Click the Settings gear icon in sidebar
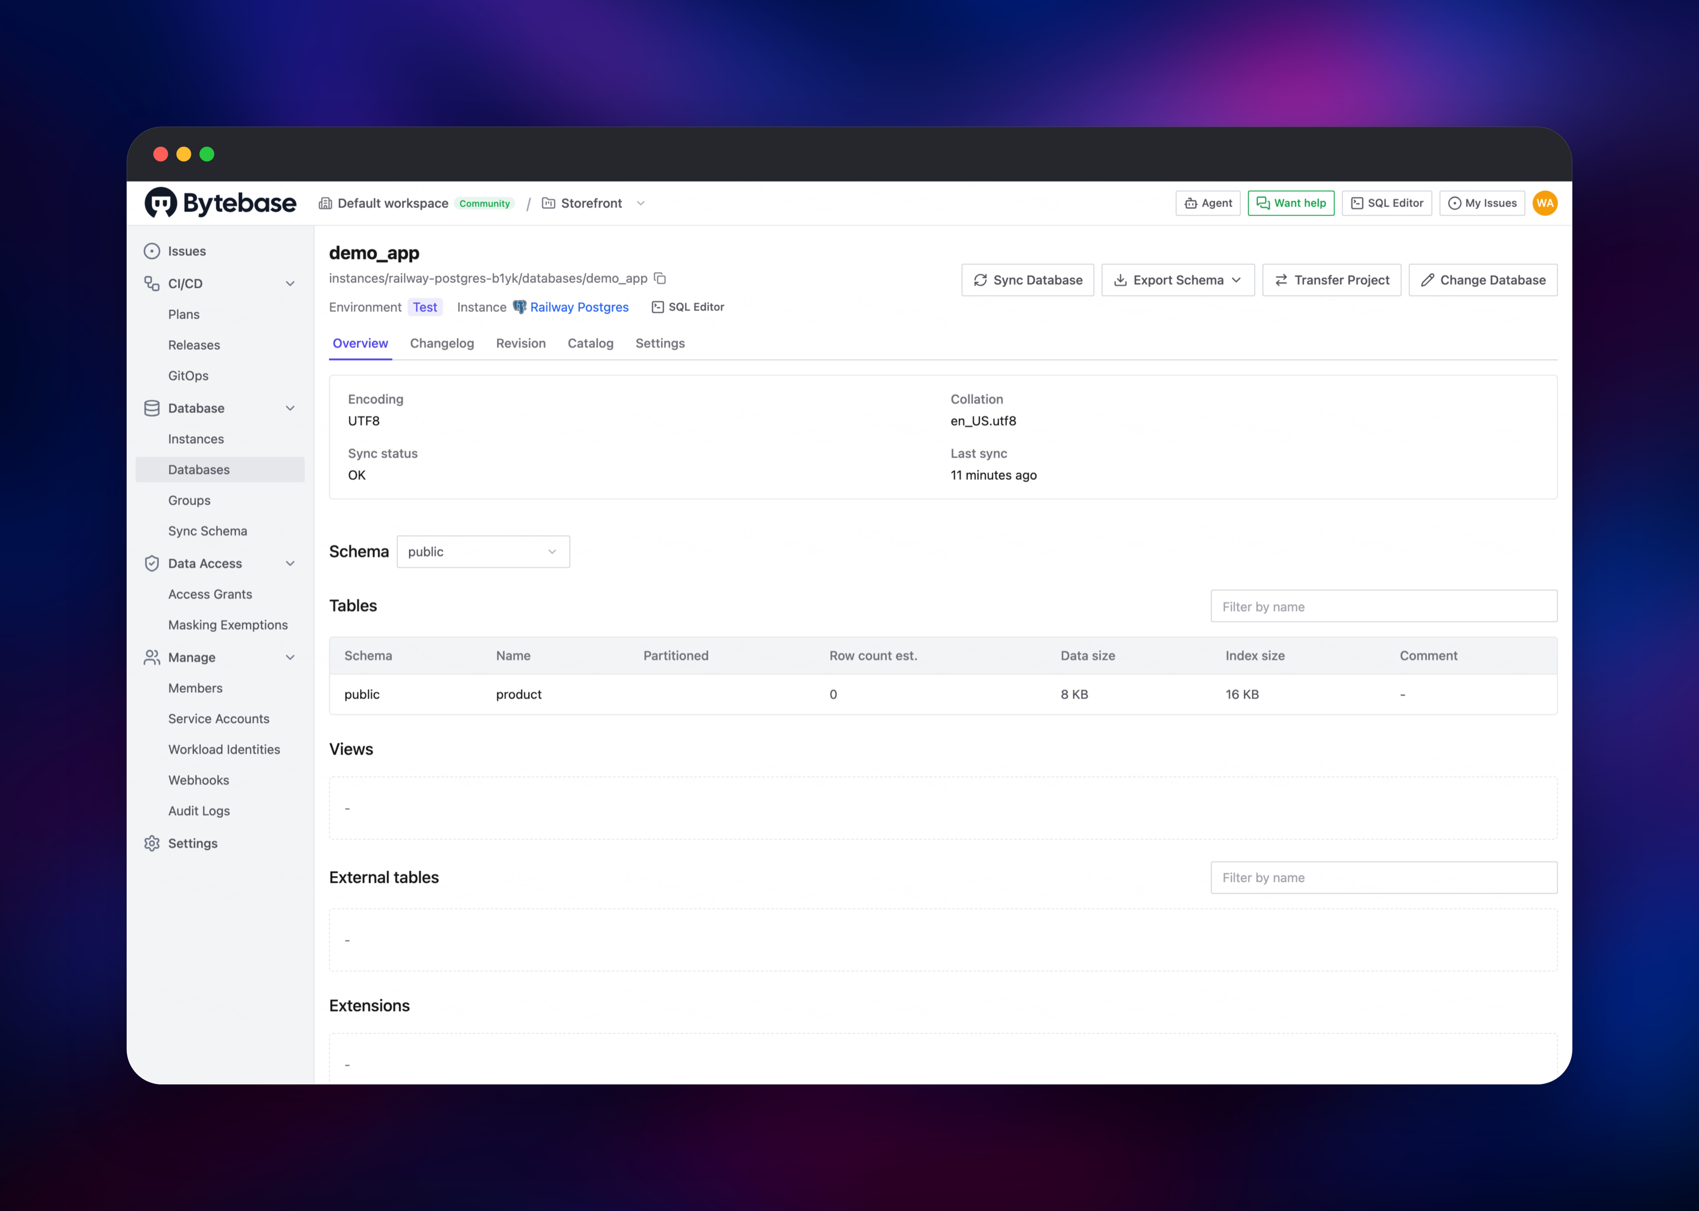 click(152, 843)
